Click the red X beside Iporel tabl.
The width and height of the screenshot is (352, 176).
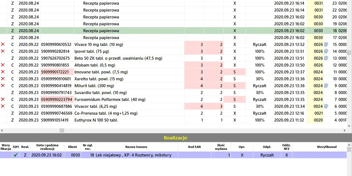(3, 51)
